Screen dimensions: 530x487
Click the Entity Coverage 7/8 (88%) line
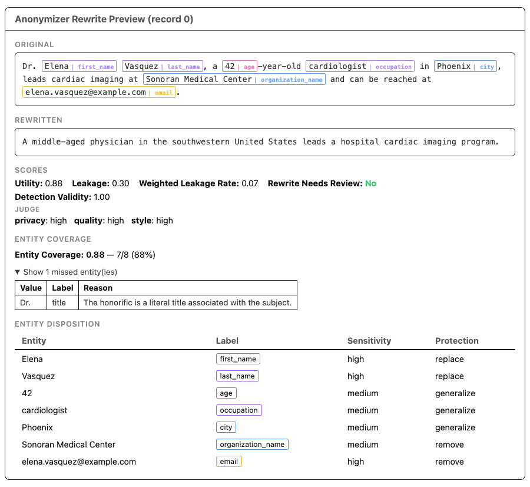coord(85,255)
